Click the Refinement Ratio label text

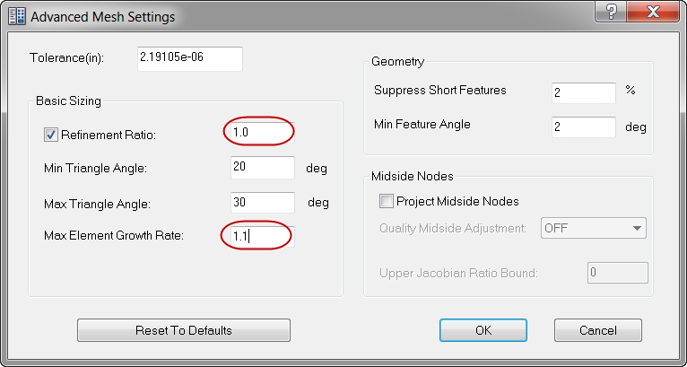tap(109, 135)
